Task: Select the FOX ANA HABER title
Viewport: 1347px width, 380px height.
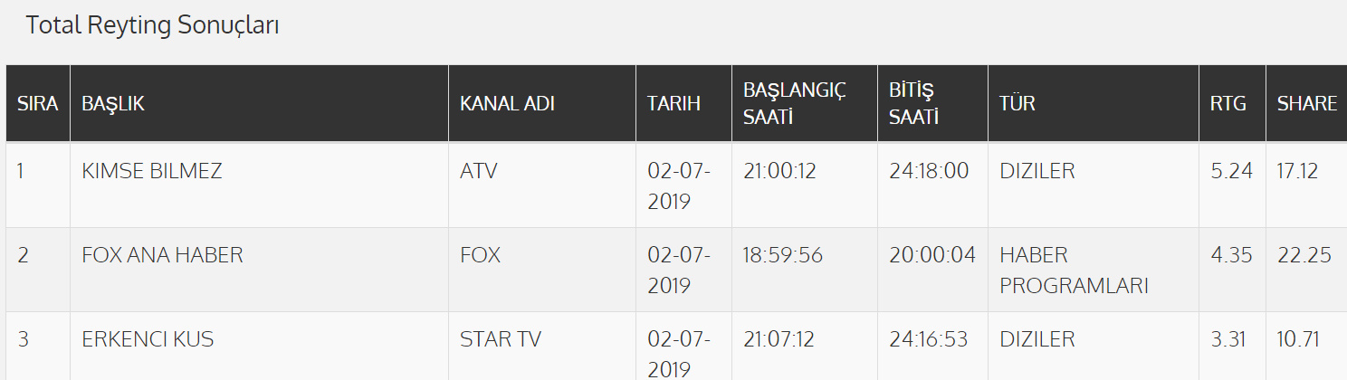Action: pyautogui.click(x=163, y=255)
